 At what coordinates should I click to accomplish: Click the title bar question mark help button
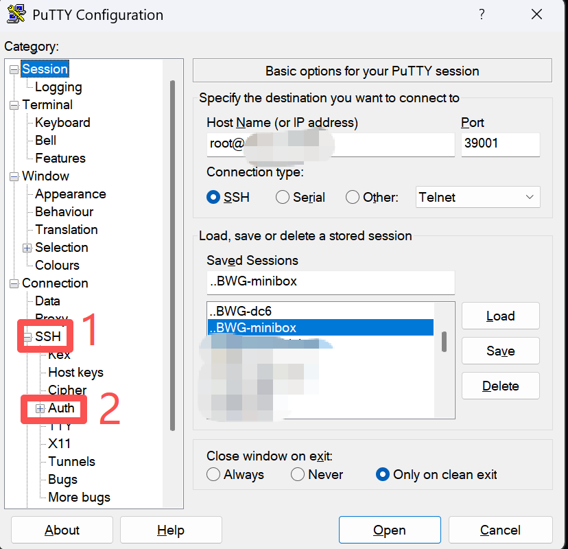pos(482,14)
